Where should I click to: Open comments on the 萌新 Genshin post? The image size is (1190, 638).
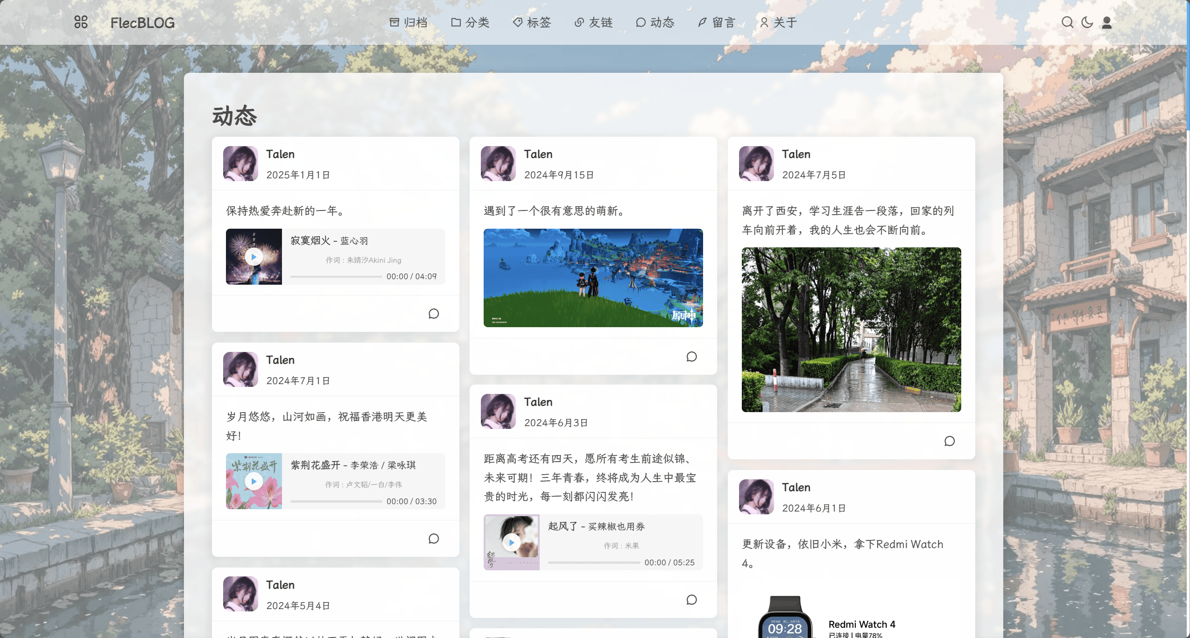(691, 356)
